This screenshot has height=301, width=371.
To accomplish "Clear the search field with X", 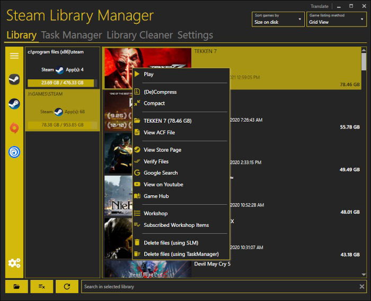I will [362, 286].
